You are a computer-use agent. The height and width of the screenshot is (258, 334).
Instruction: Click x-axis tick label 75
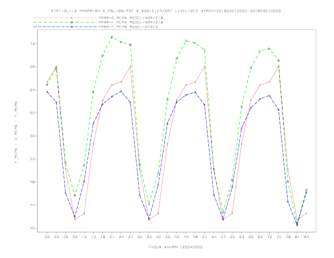279,237
